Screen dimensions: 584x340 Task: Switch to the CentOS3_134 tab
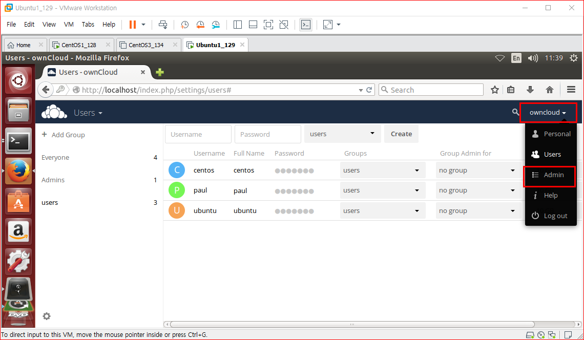[146, 45]
